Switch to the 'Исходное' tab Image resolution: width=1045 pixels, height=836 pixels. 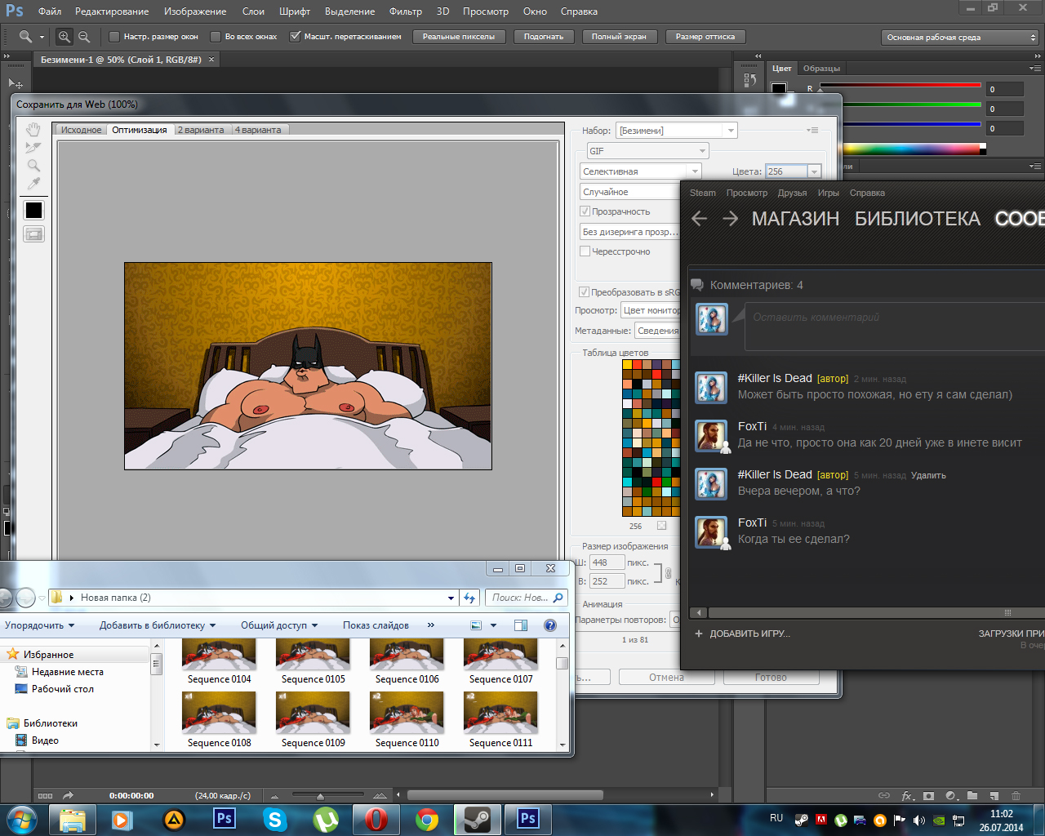pos(82,130)
